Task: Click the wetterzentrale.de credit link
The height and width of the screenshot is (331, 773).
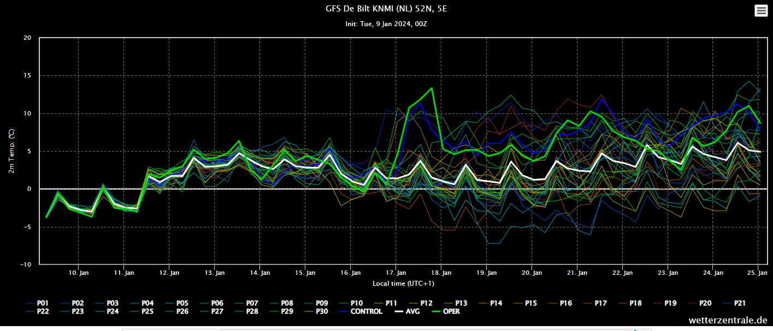Action: pos(728,321)
